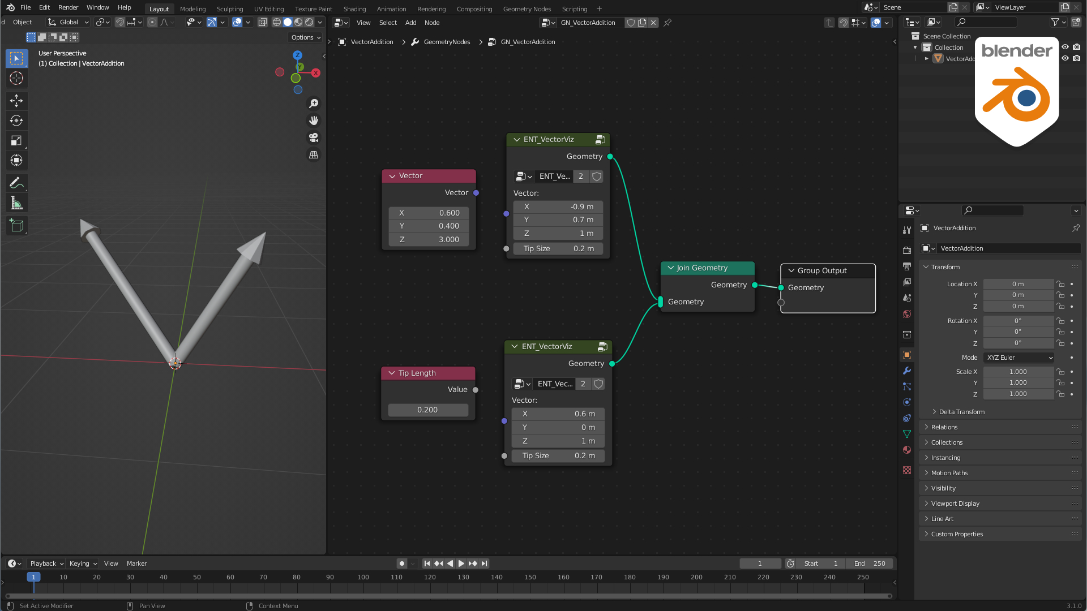Open the Rendering menu

coord(431,8)
